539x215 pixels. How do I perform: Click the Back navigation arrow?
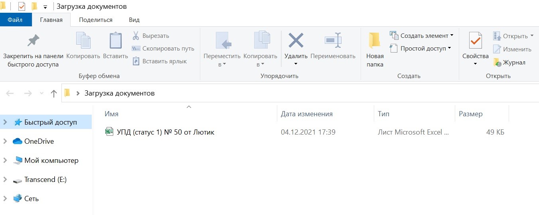click(10, 93)
